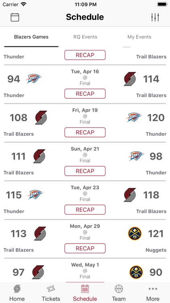
Task: Tap Trail Blazers logo in Apr 21 game
Action: click(39, 156)
